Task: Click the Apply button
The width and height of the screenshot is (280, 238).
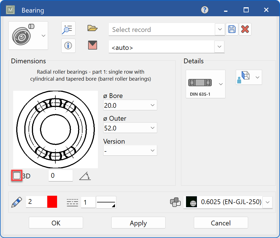Action: point(138,223)
